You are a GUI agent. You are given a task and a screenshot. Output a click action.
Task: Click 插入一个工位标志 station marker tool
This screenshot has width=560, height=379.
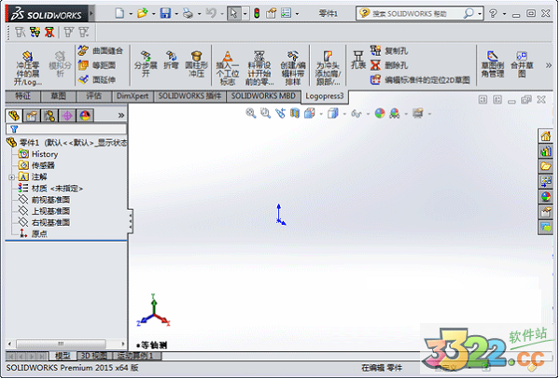coord(228,68)
